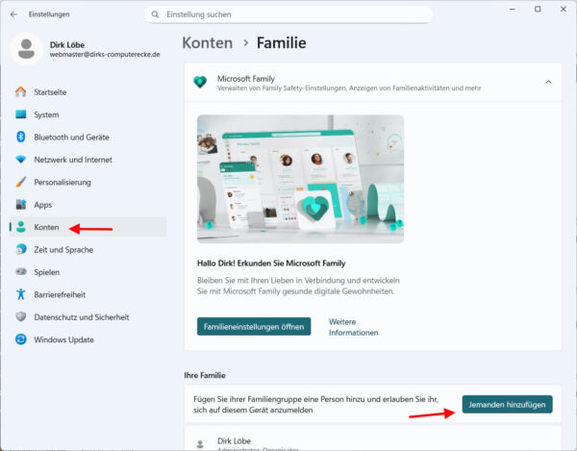
Task: Click Familieneinstellungen öffnen button
Action: click(254, 326)
